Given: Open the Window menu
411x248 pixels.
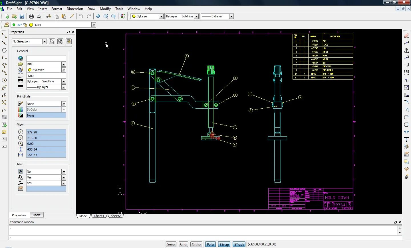Looking at the screenshot, I should click(x=134, y=9).
